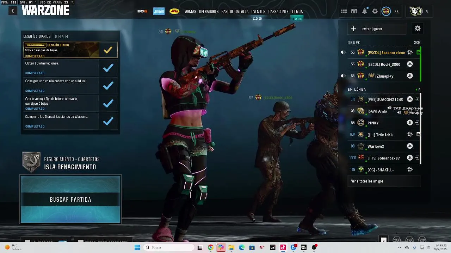This screenshot has width=451, height=253.
Task: Select online friend WarlovnX
Action: (x=383, y=146)
